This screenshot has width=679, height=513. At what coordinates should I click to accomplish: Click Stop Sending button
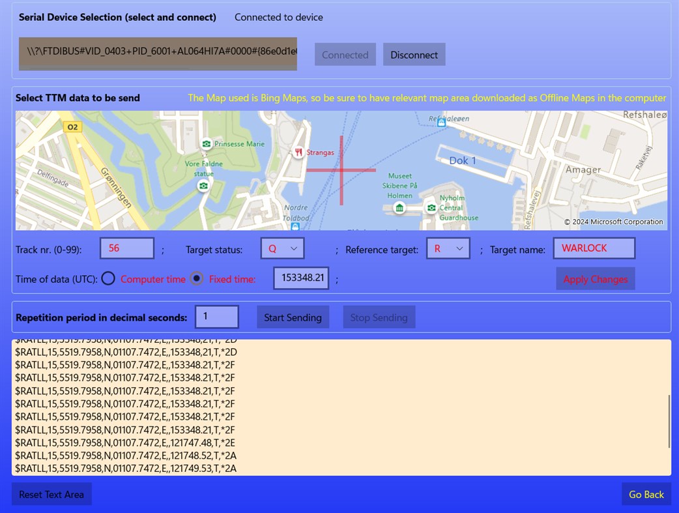[379, 317]
